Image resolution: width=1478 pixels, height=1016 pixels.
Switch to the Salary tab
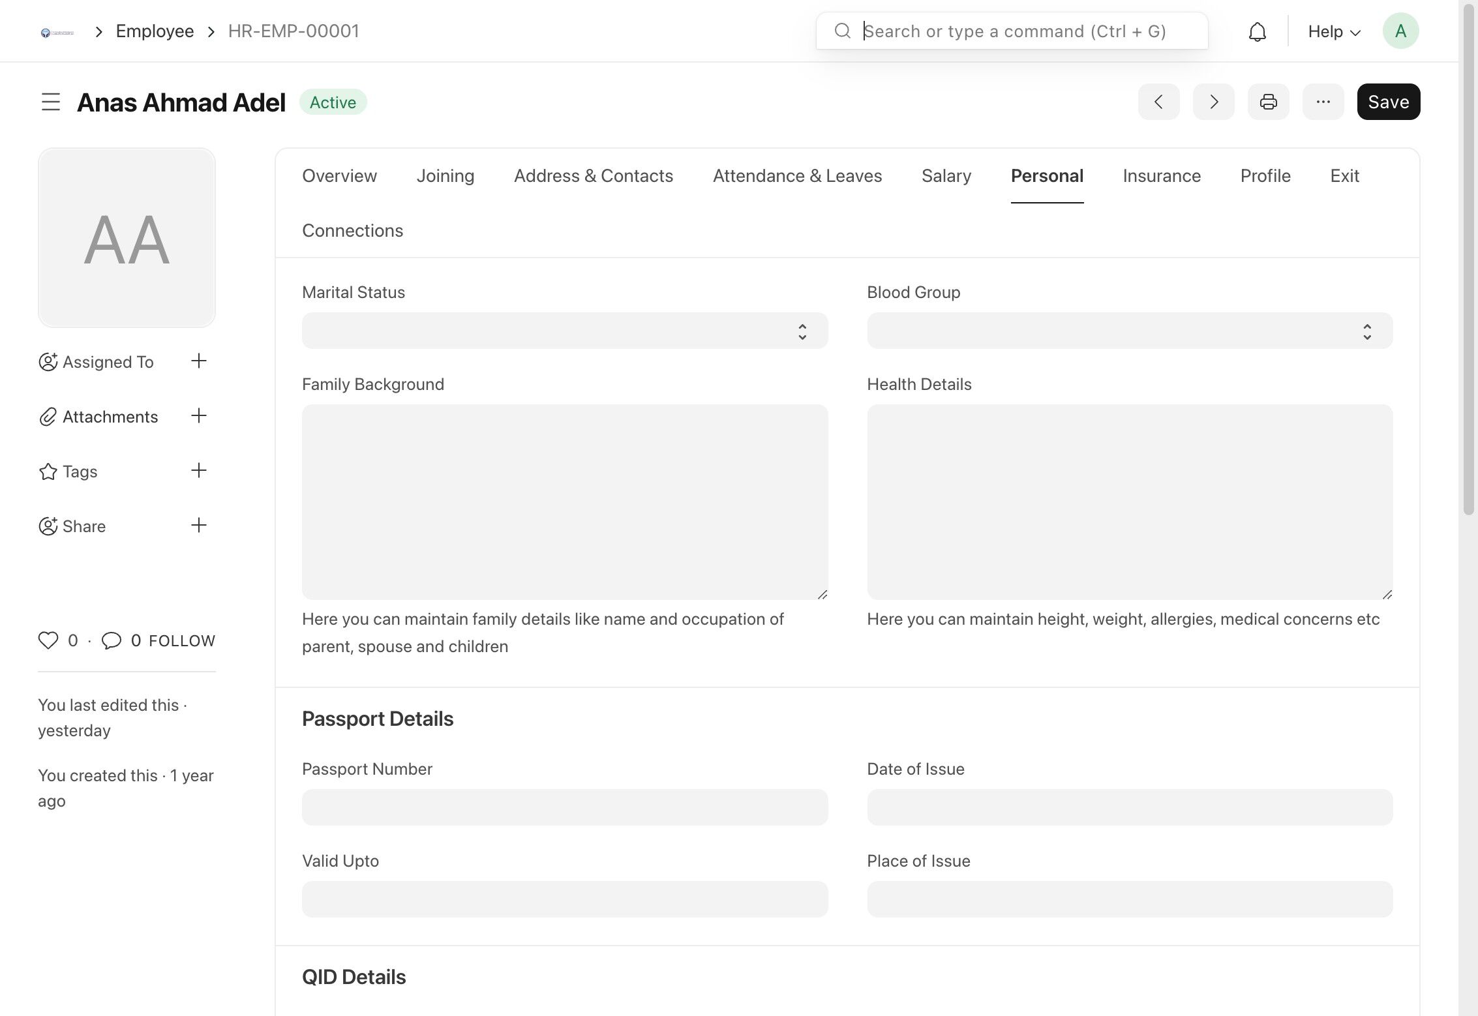946,176
